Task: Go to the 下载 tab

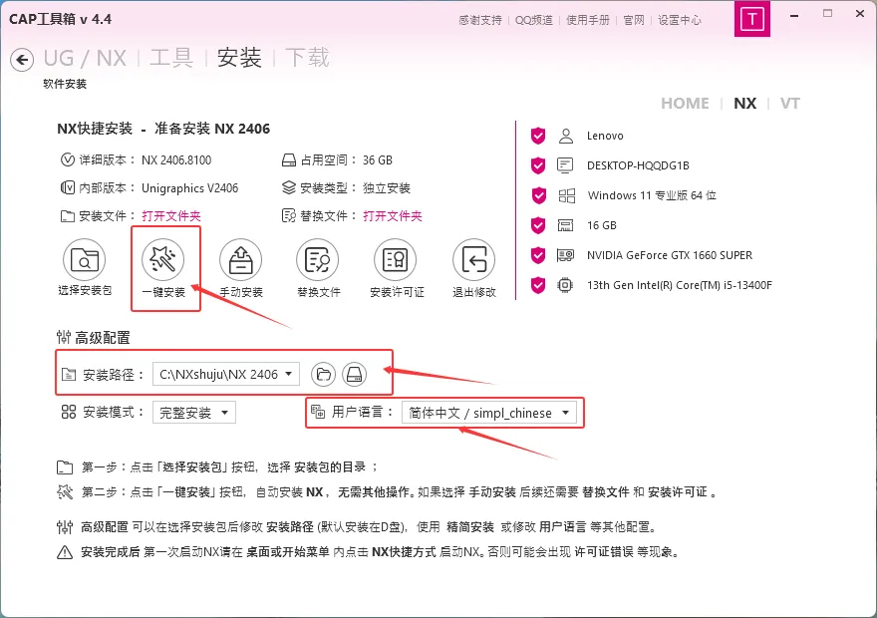Action: coord(308,58)
